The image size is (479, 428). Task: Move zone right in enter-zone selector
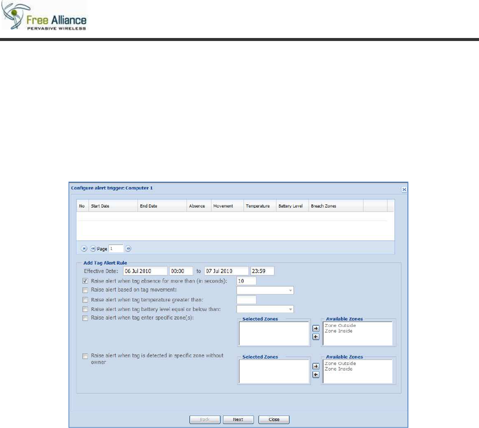[316, 328]
